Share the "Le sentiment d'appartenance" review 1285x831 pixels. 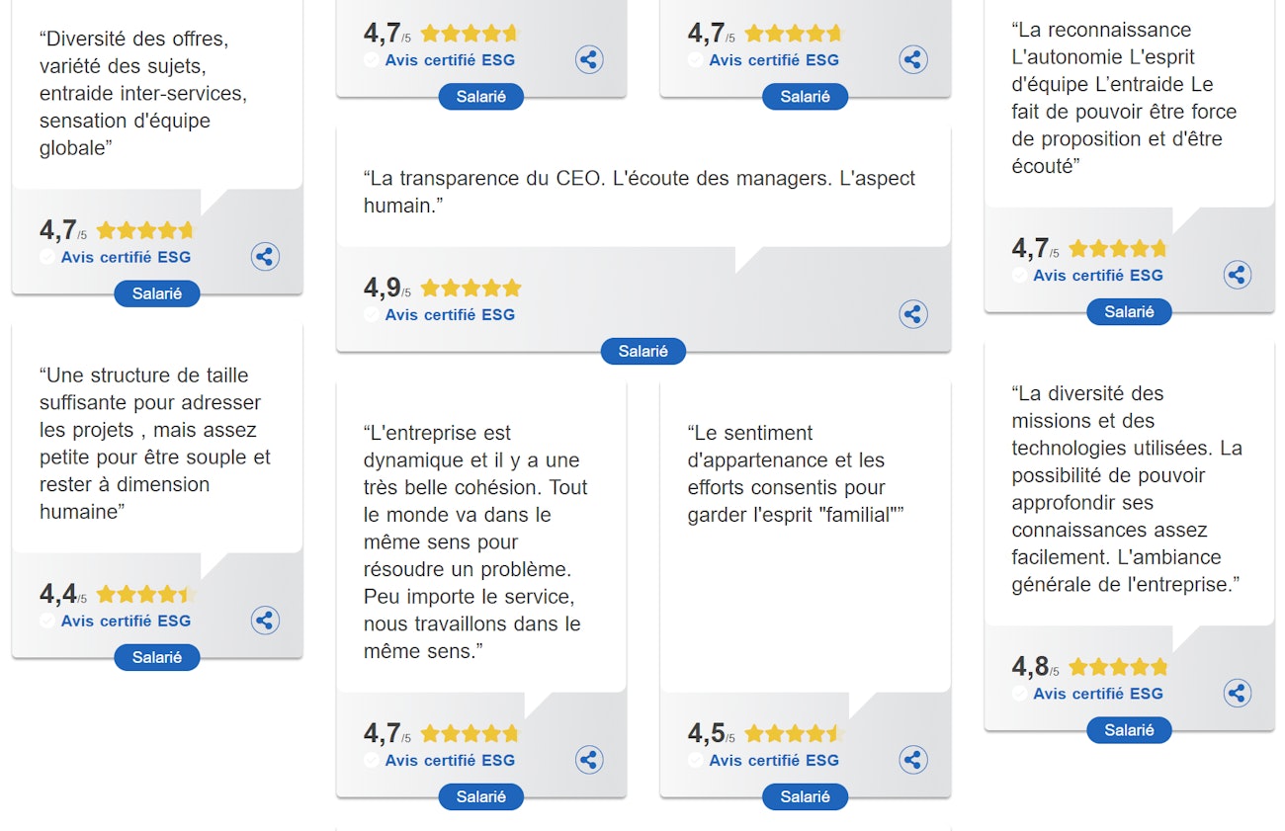(x=913, y=760)
